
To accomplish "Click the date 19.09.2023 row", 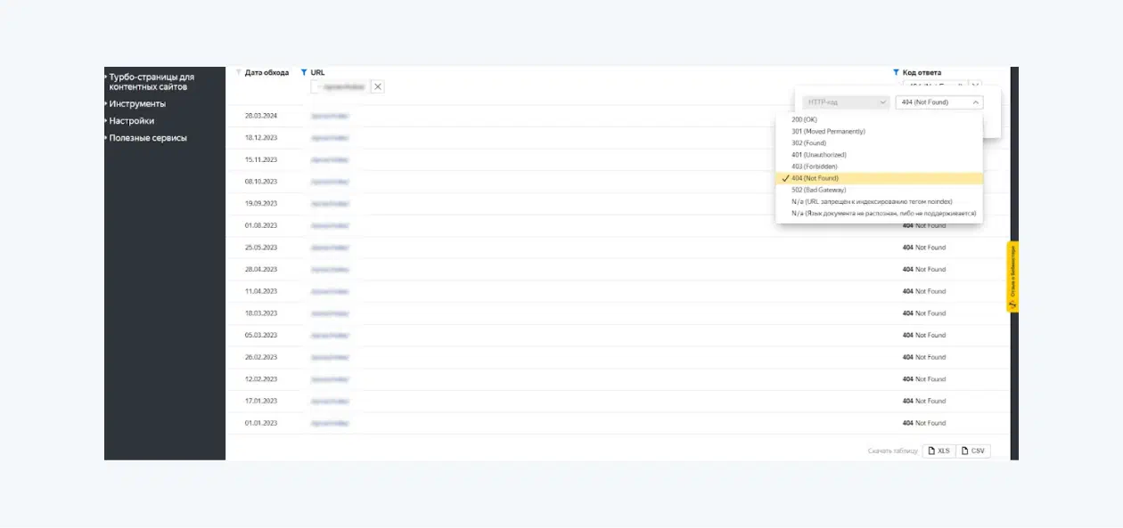I will (x=261, y=204).
